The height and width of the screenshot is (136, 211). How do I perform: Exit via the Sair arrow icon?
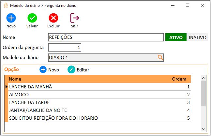tap(75, 18)
